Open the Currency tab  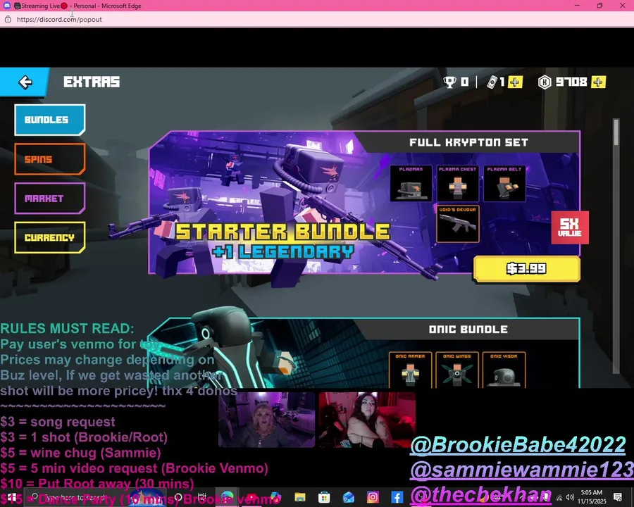coord(50,237)
